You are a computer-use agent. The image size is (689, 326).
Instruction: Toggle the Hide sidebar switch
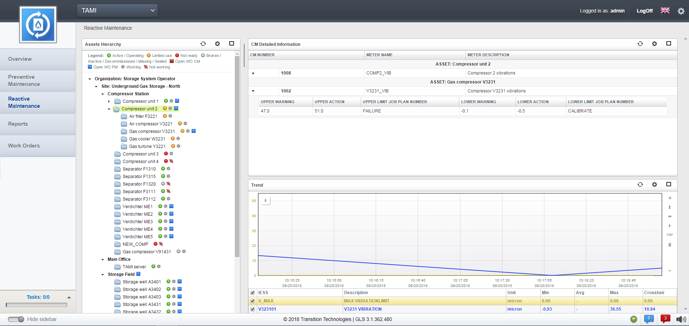16,319
